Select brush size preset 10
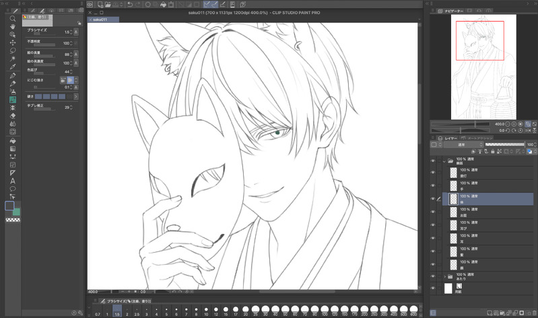 206,312
